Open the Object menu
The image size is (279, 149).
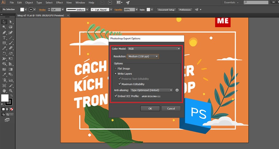pos(29,2)
